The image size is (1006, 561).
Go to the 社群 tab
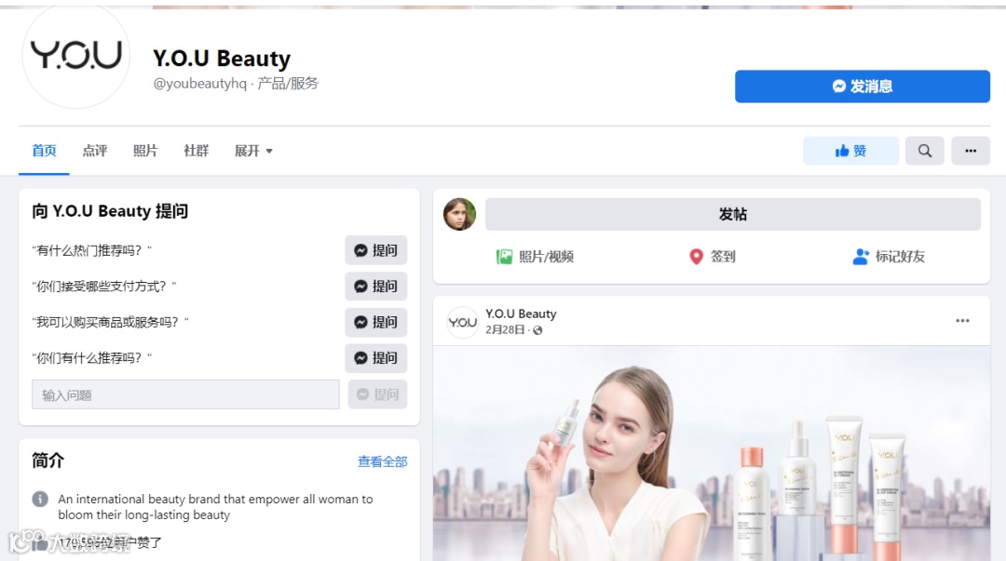(196, 150)
